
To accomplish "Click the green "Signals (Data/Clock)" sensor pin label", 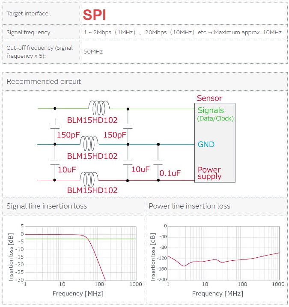I will pyautogui.click(x=215, y=114).
